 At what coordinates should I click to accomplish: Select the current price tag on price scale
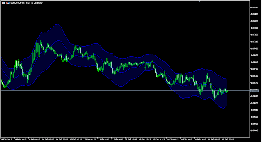pyautogui.click(x=254, y=90)
